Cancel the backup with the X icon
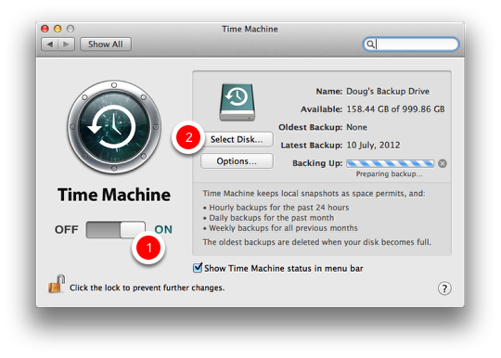Viewport: 501px width, 358px height. click(x=443, y=163)
